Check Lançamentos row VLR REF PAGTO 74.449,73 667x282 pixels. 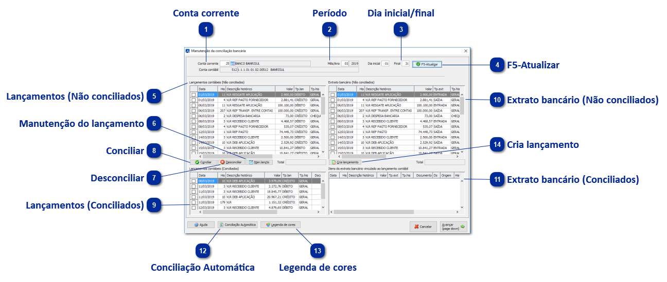point(194,132)
